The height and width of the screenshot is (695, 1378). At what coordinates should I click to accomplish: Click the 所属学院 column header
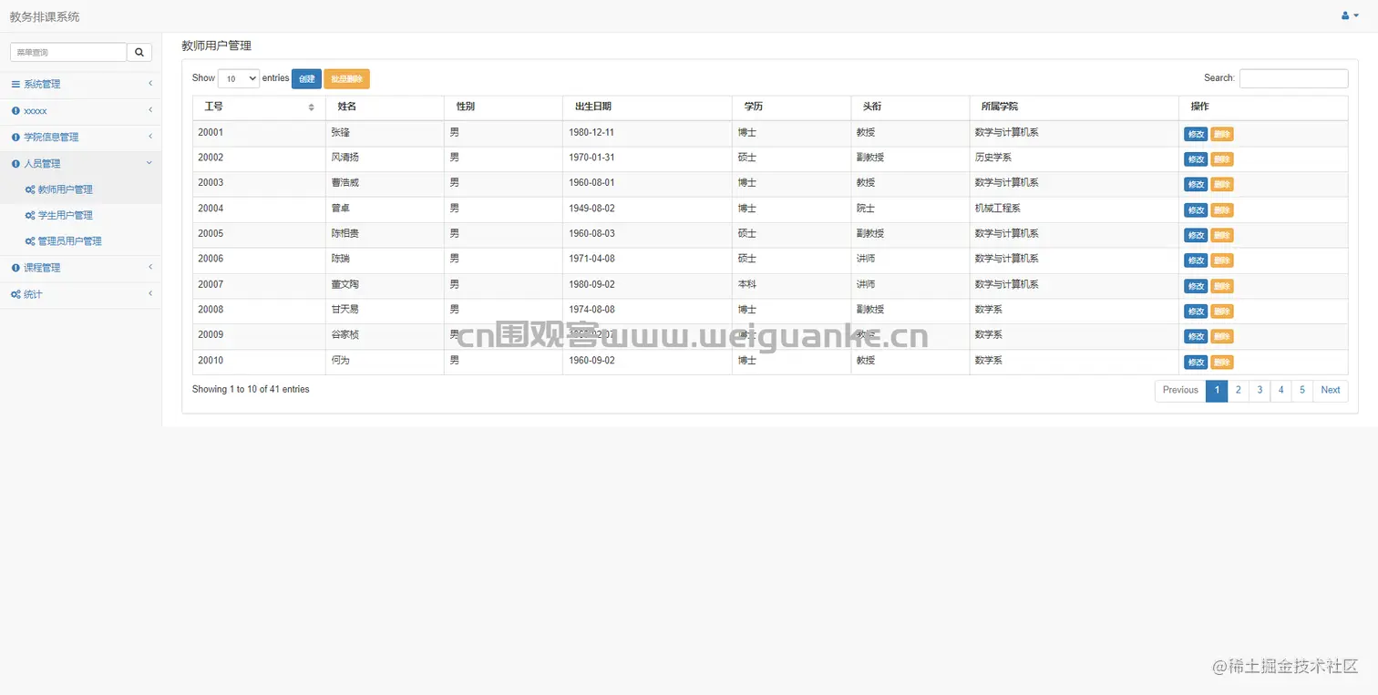(x=1074, y=107)
